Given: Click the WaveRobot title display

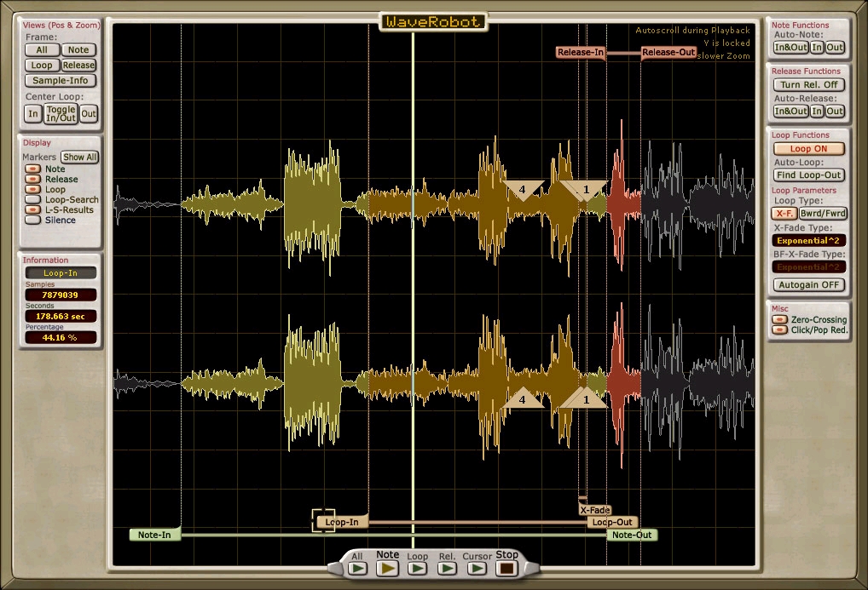Looking at the screenshot, I should tap(433, 21).
